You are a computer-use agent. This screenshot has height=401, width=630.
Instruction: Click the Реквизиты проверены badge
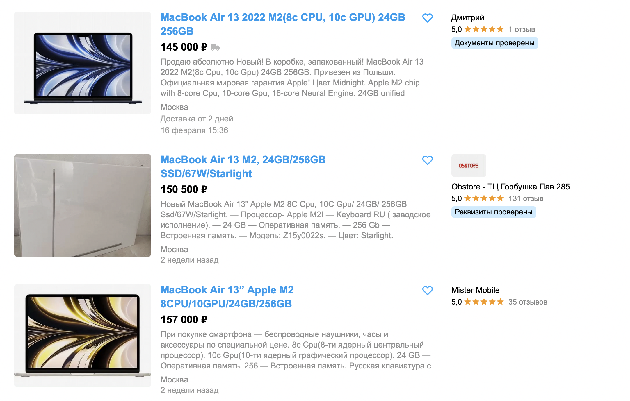(494, 212)
